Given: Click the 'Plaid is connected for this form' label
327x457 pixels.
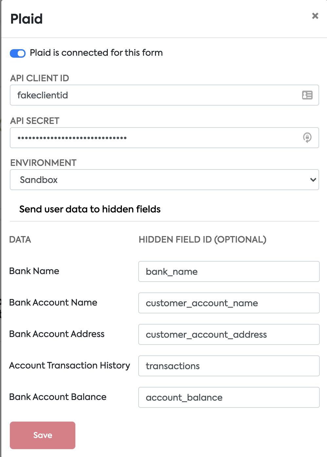Looking at the screenshot, I should (x=96, y=53).
